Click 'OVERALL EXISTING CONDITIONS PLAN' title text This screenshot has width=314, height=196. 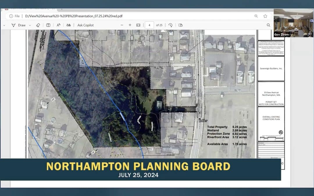click(271, 118)
